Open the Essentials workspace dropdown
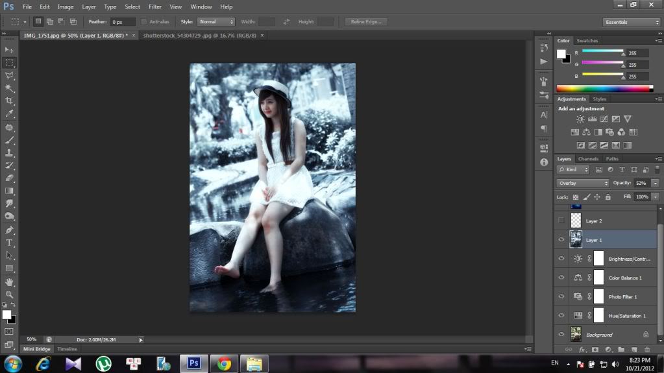The width and height of the screenshot is (664, 373). pyautogui.click(x=632, y=22)
